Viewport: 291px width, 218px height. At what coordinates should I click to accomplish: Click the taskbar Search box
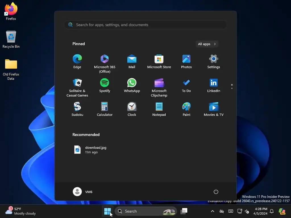tap(146, 211)
